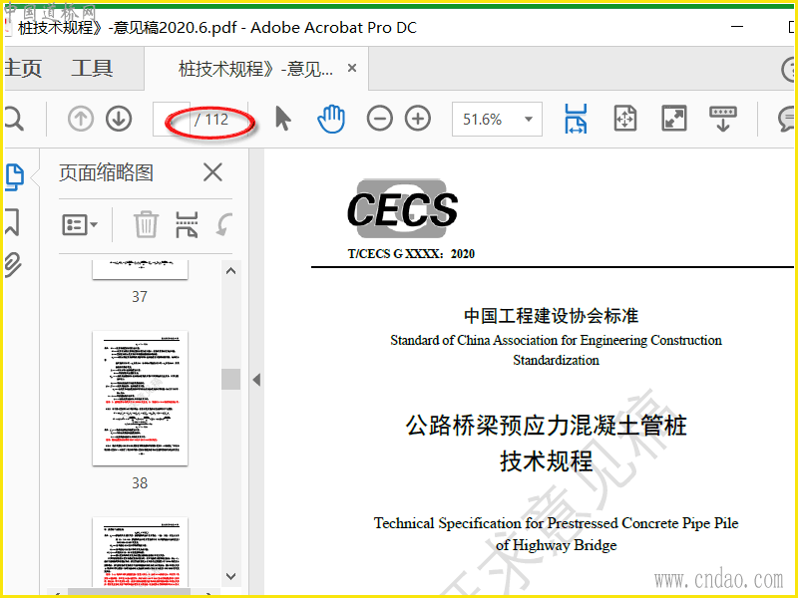The image size is (798, 598).
Task: Switch to the 主页 tab
Action: click(x=22, y=68)
